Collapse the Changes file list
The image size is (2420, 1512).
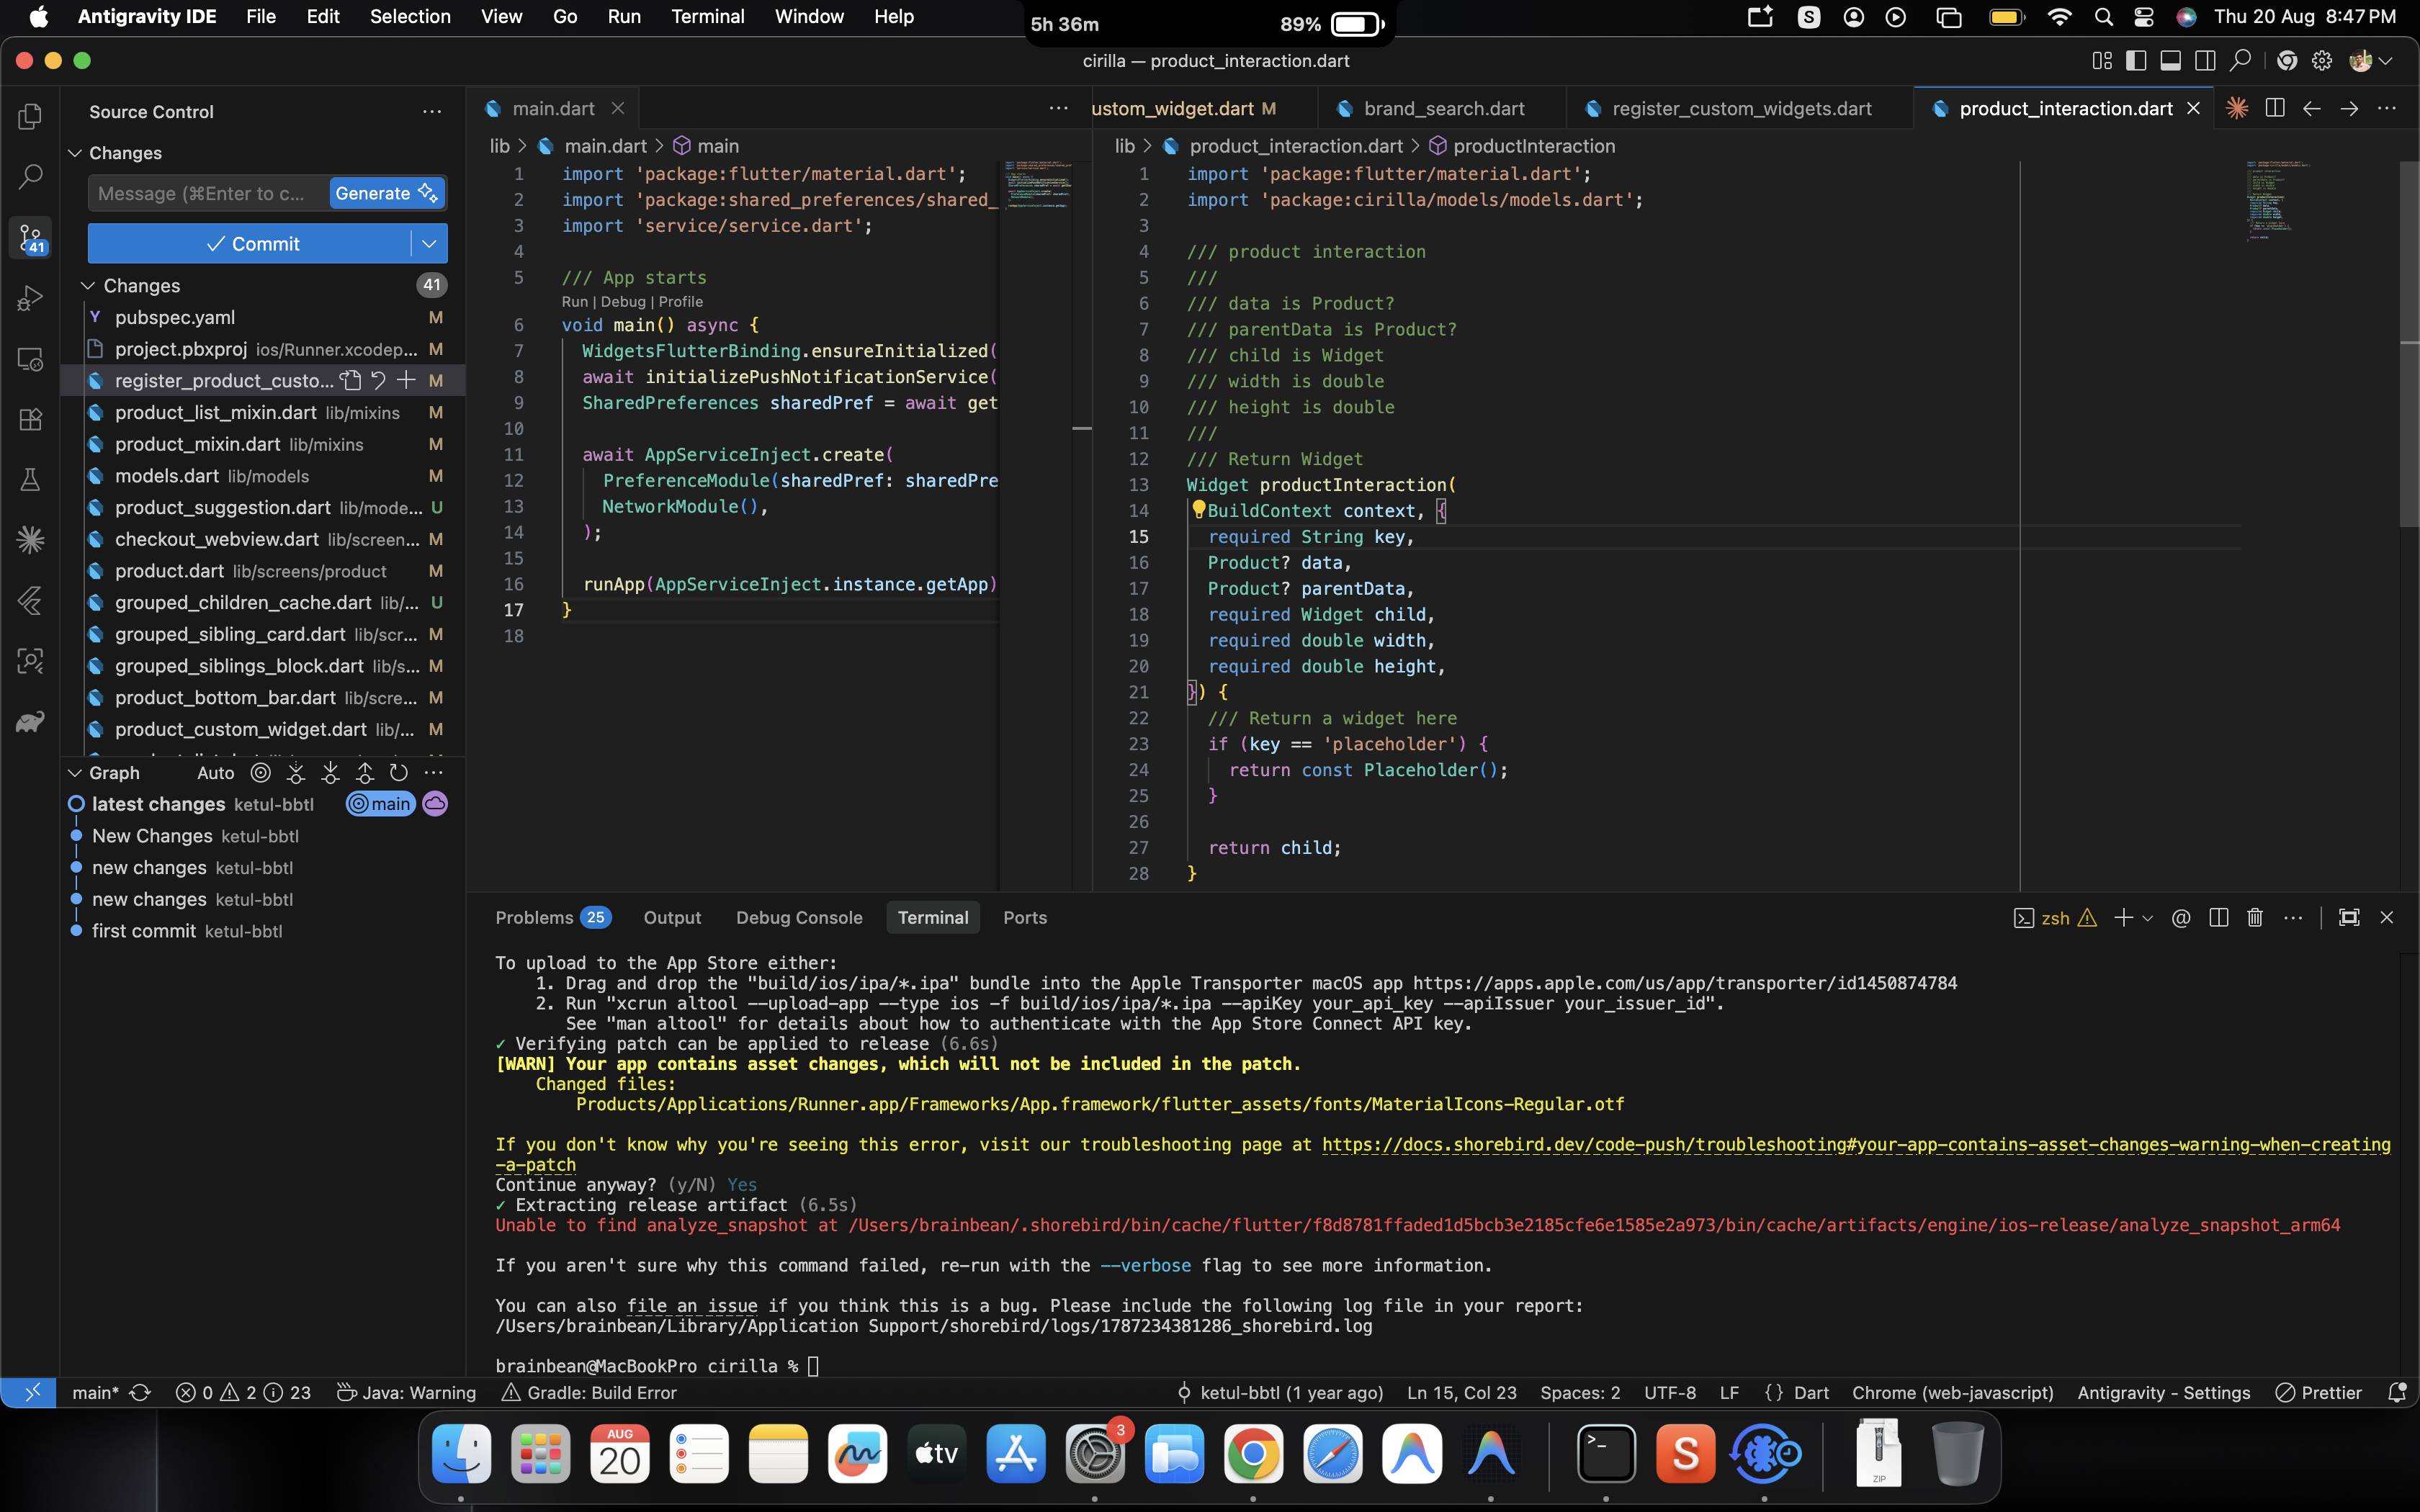pos(88,286)
